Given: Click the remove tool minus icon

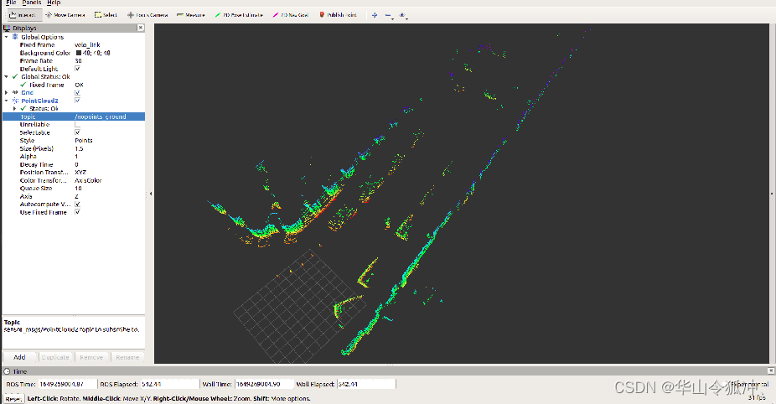Looking at the screenshot, I should pyautogui.click(x=389, y=15).
